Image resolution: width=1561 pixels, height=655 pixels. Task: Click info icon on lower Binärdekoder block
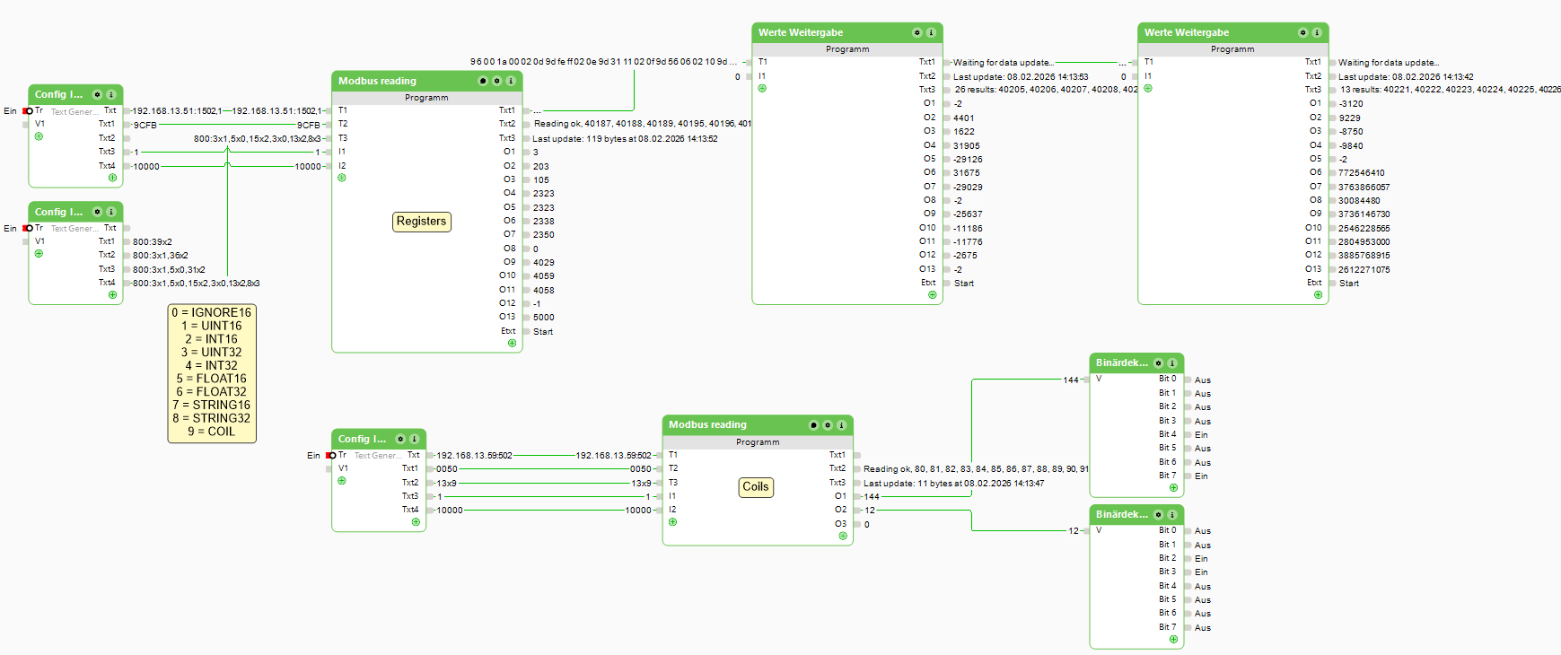pyautogui.click(x=1172, y=515)
